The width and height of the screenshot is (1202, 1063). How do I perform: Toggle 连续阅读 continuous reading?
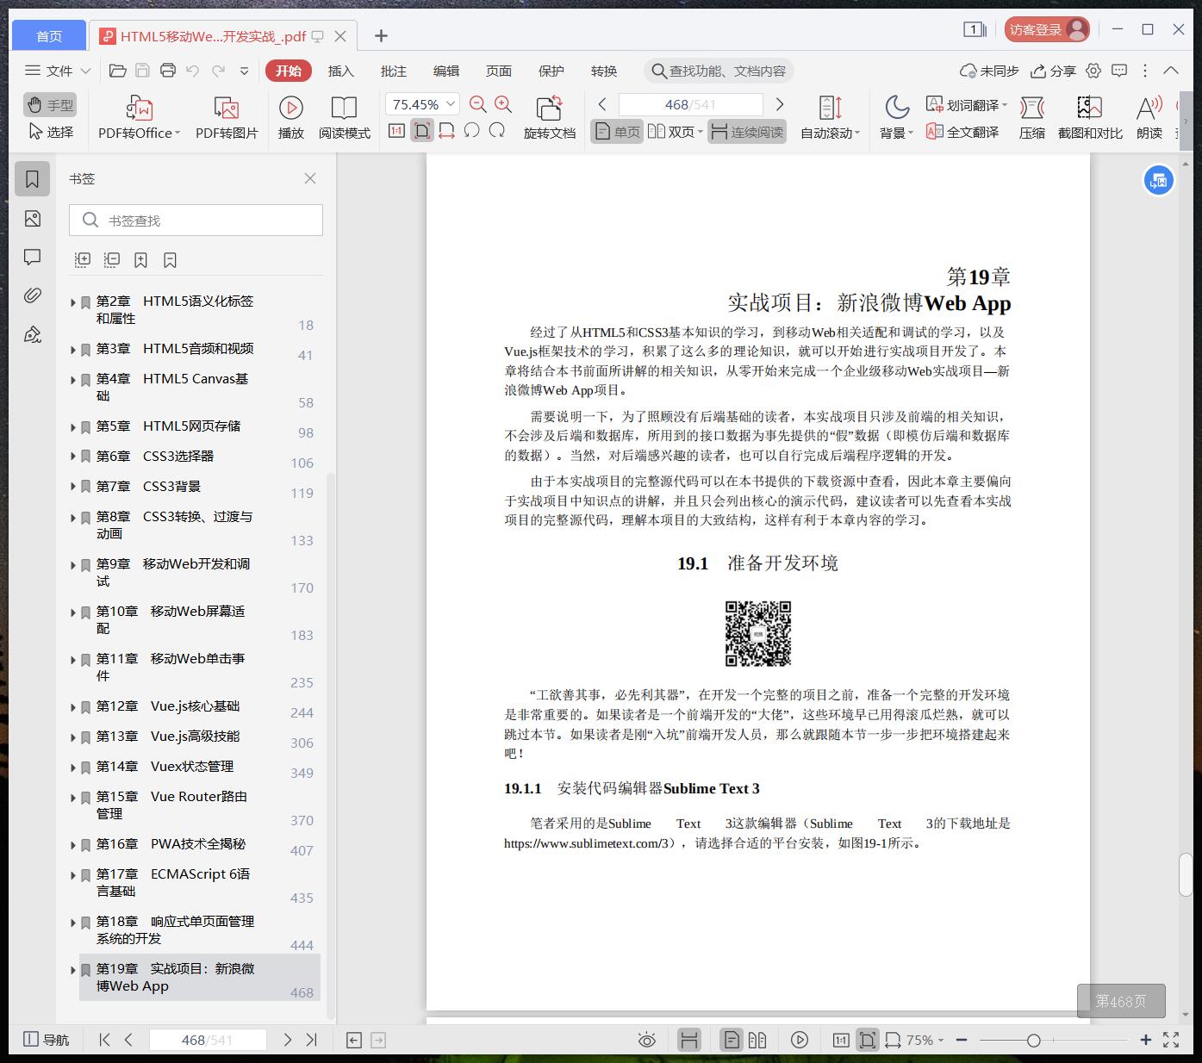(x=747, y=132)
